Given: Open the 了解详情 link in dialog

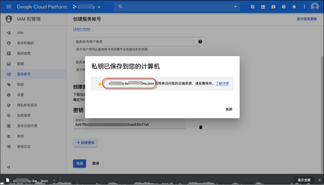Looking at the screenshot, I should click(x=222, y=83).
